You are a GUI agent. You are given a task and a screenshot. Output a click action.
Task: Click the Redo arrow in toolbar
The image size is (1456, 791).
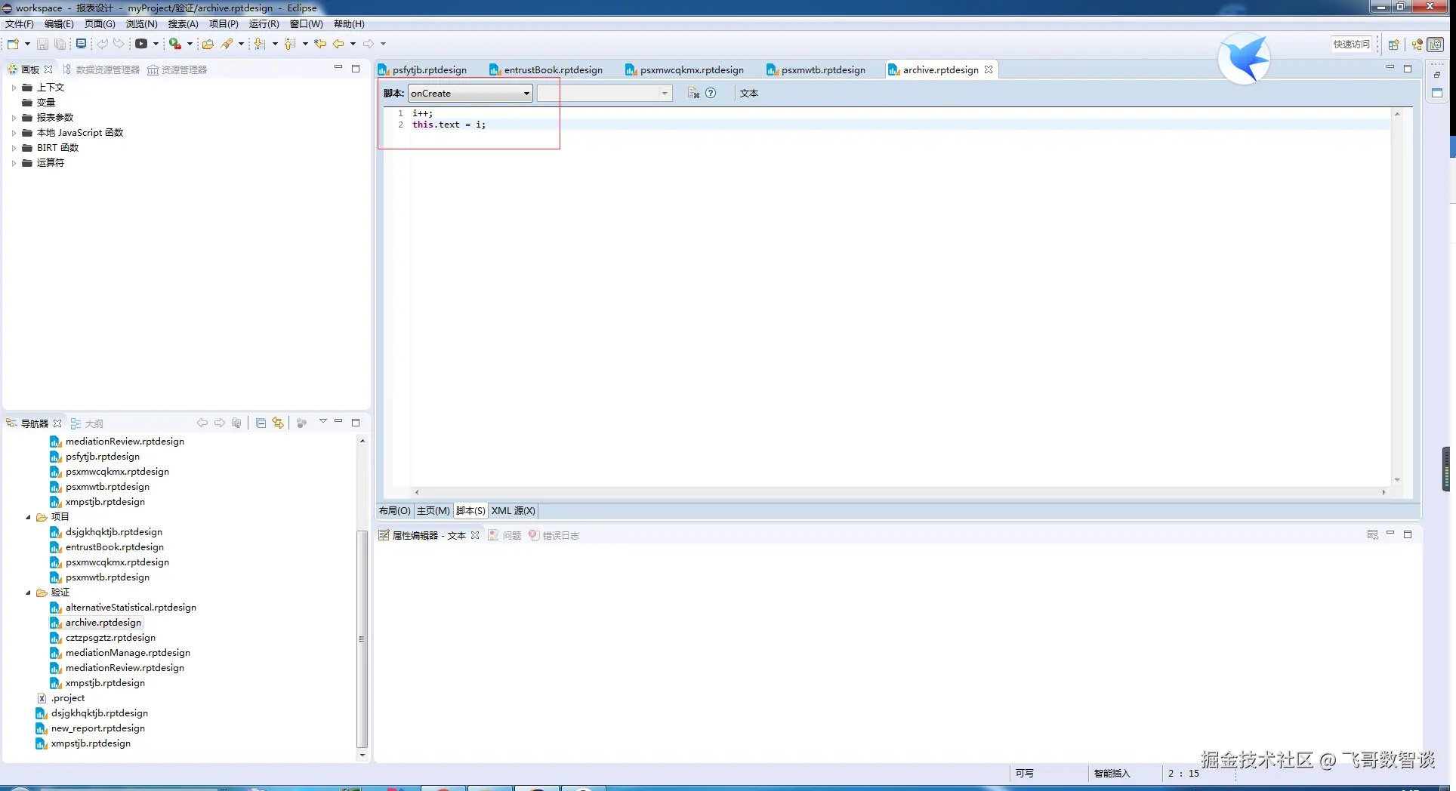click(x=119, y=44)
